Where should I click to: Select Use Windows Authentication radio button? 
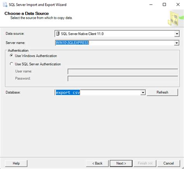[11, 56]
